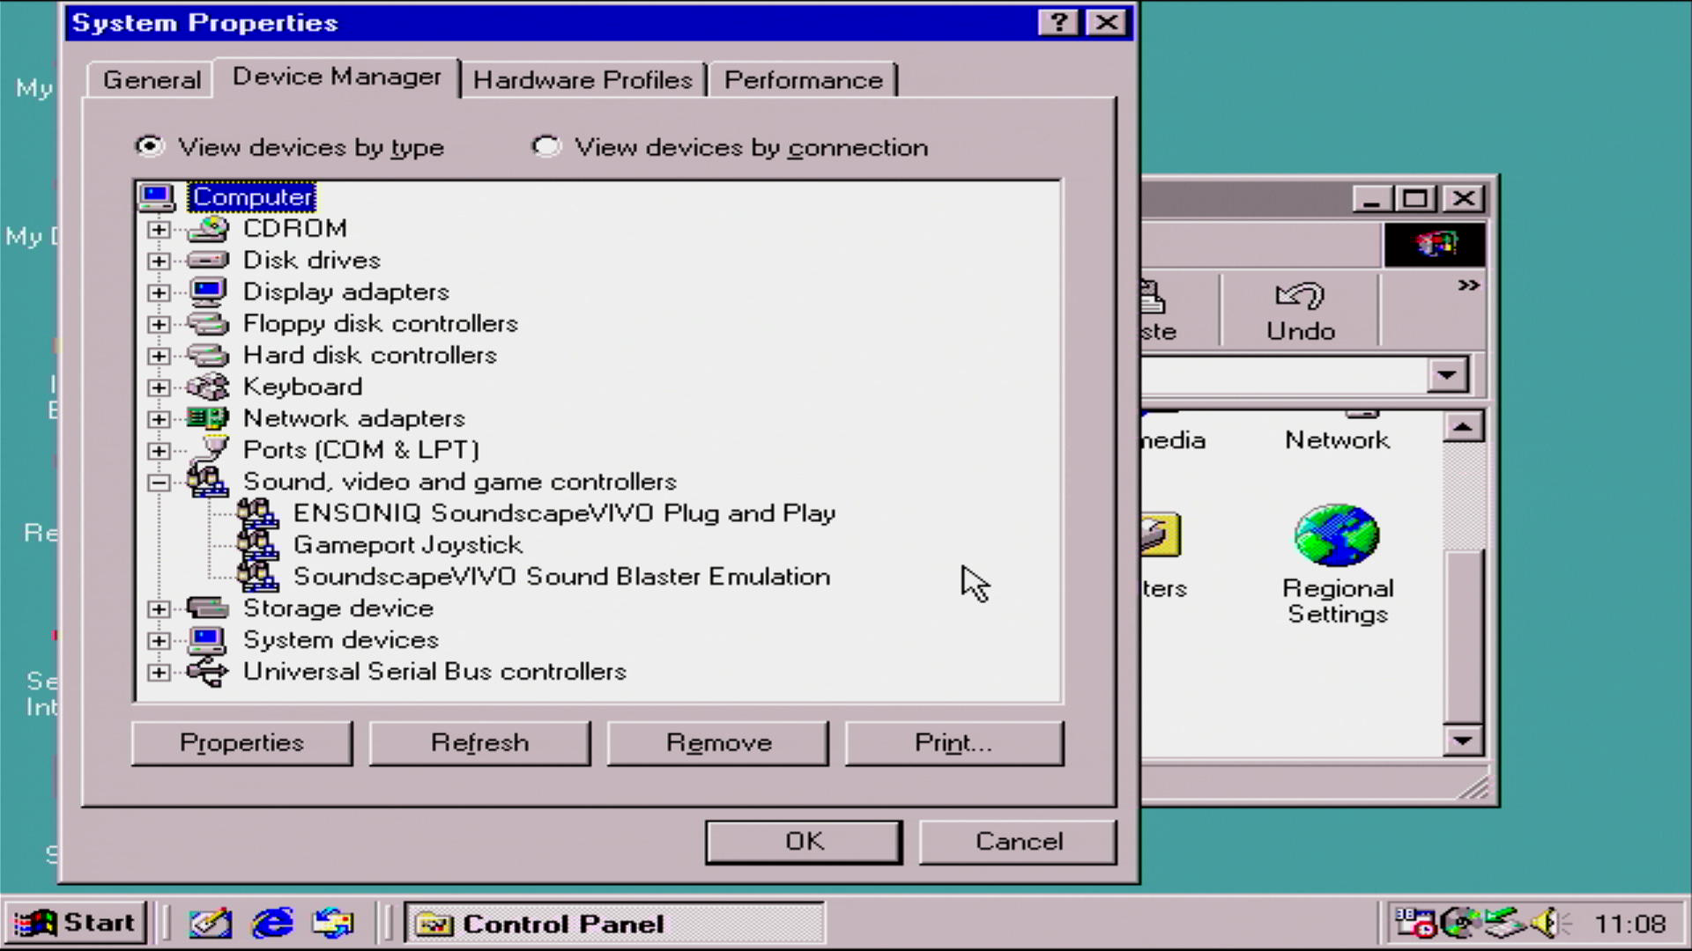Click the Properties button

(241, 743)
